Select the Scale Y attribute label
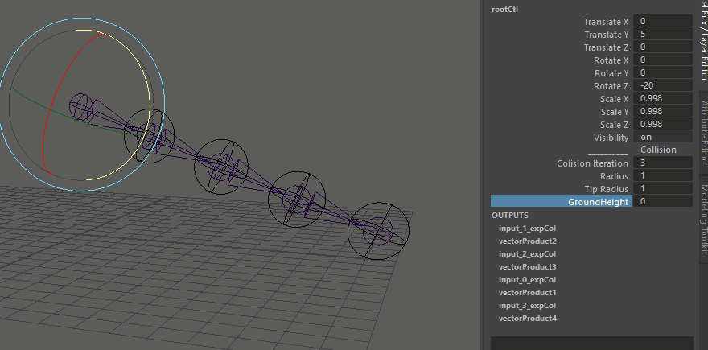 [615, 112]
